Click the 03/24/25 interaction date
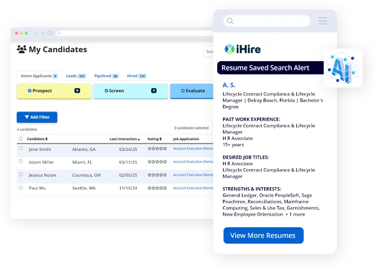Viewport: 378px width, 270px height. (128, 149)
